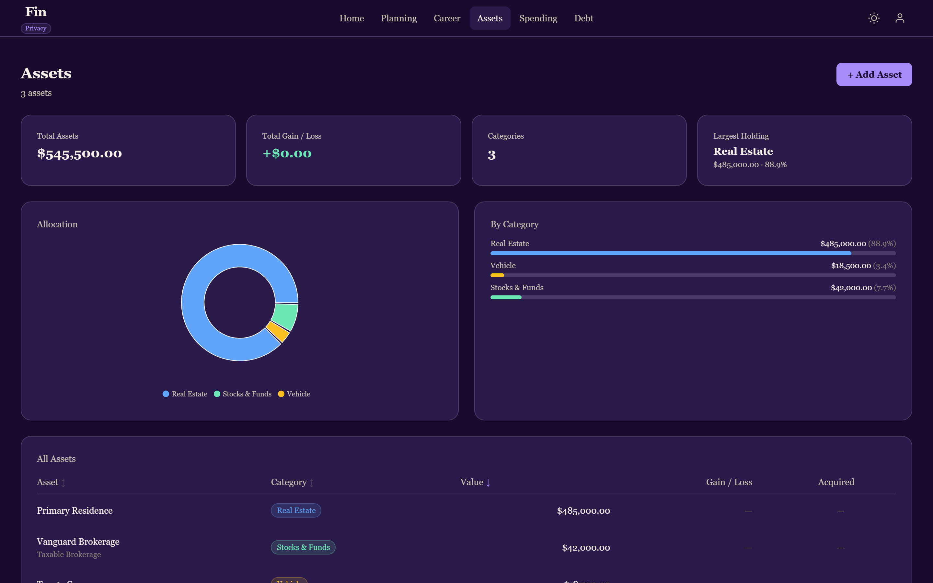Select the Vanguard Brokerage asset name
Viewport: 933px width, 583px height.
pos(78,542)
